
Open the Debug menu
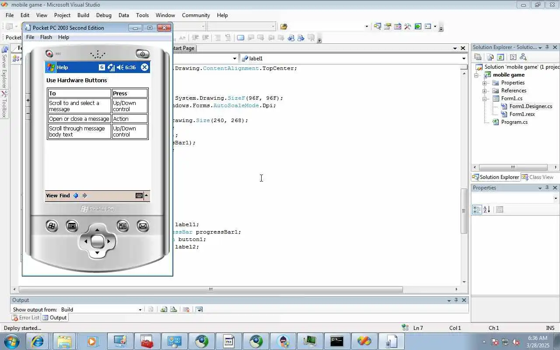(x=104, y=15)
